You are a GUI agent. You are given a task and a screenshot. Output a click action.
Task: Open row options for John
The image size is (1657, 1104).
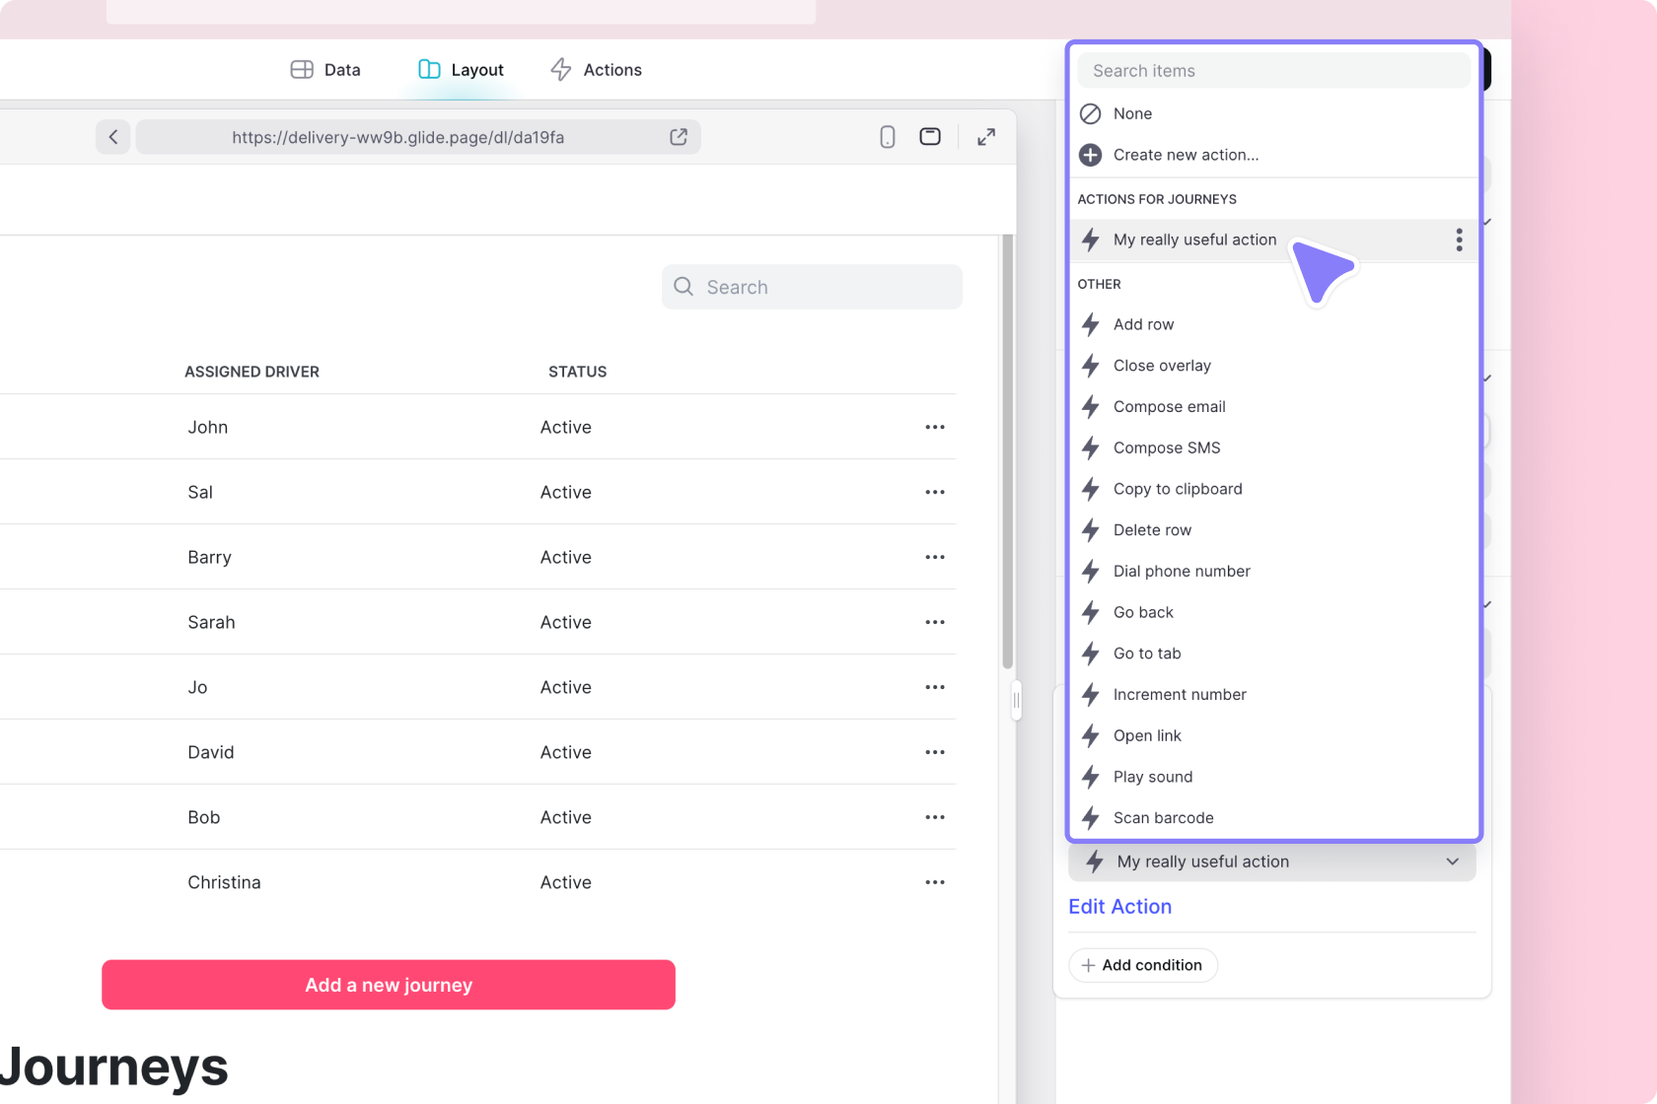934,427
